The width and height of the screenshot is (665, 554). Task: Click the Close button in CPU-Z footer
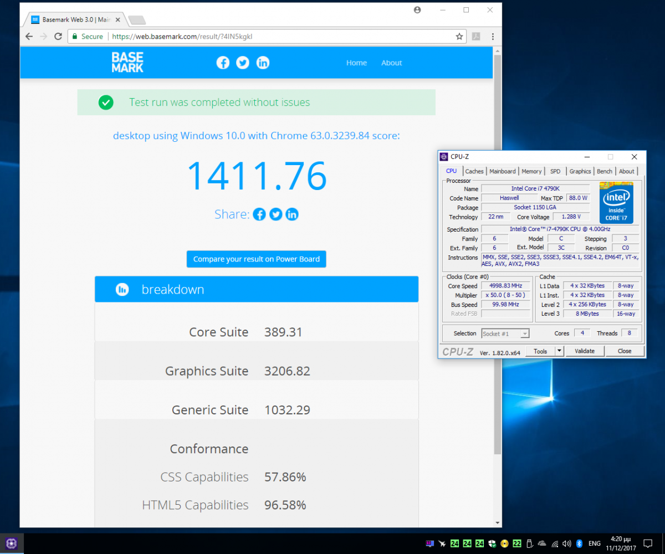[x=625, y=351]
